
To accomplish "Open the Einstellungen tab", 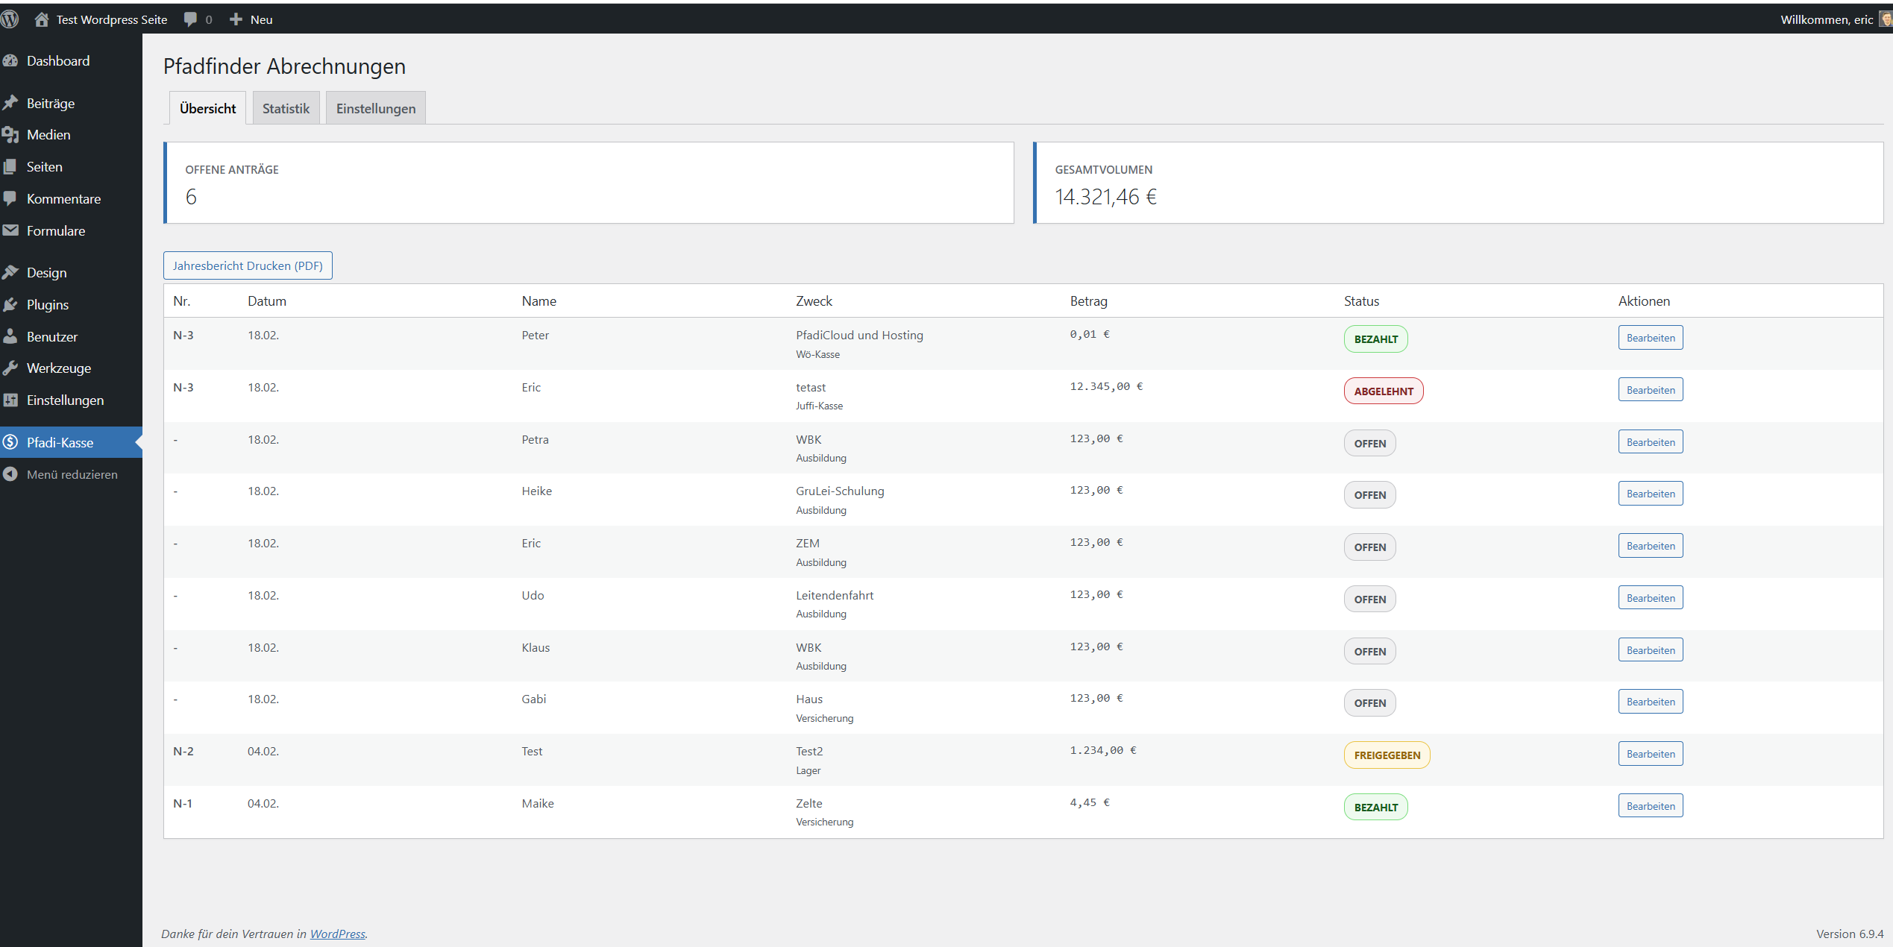I will [x=375, y=109].
